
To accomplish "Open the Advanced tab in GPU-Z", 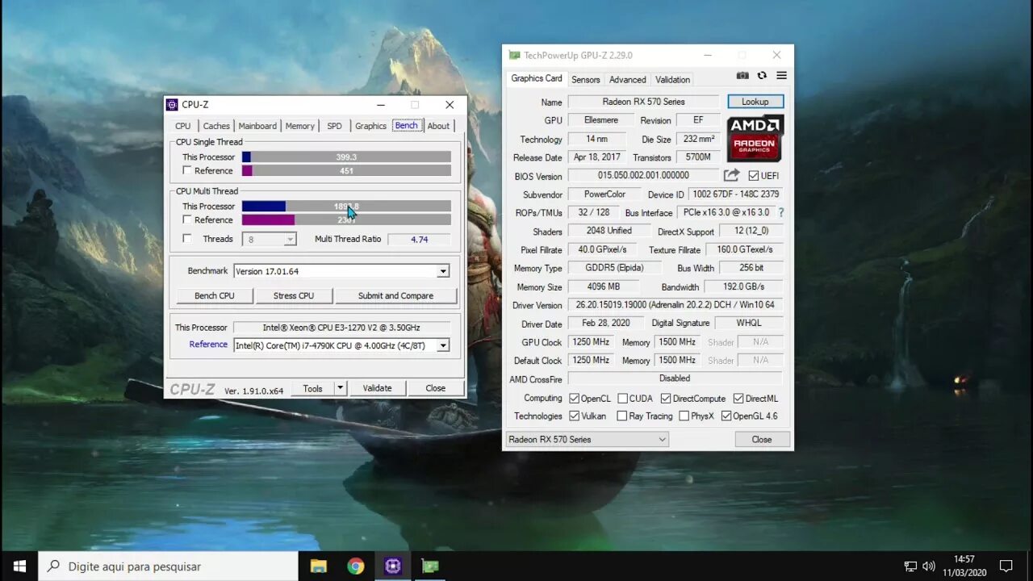I will point(627,80).
